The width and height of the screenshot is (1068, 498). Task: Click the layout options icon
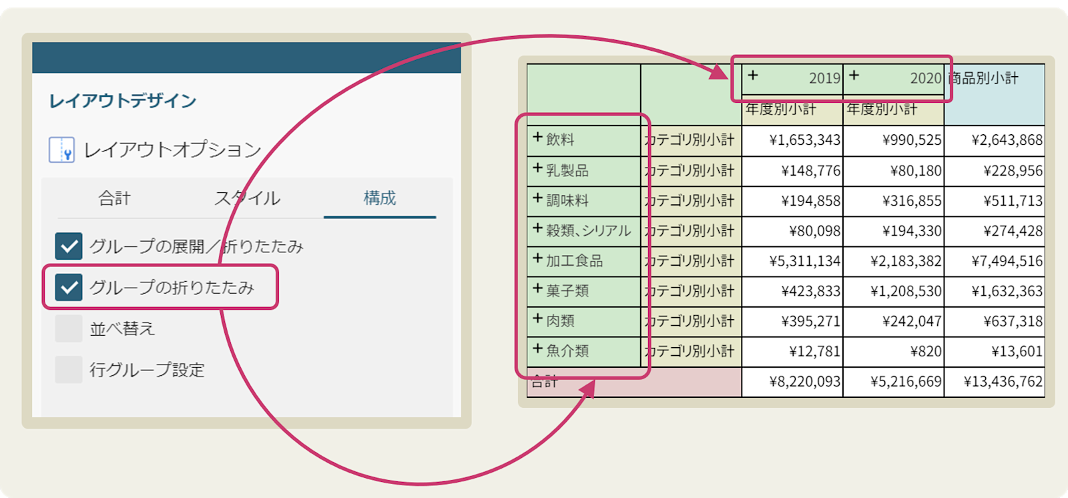pos(61,150)
